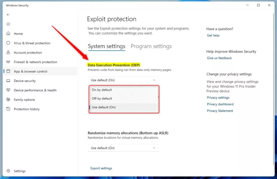Image resolution: width=277 pixels, height=179 pixels.
Task: Choose On by default option
Action: coord(124,90)
